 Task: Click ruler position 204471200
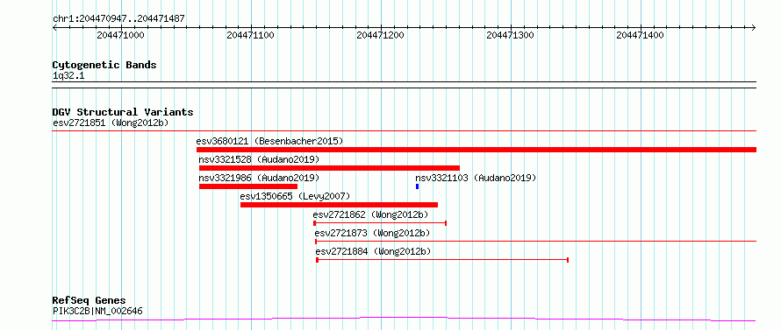[x=381, y=35]
